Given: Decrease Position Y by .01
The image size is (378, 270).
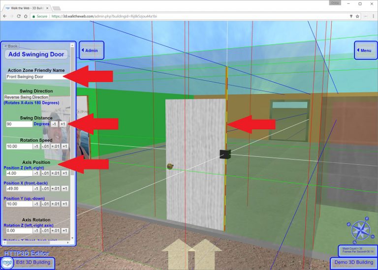Looking at the screenshot, I should pos(45,204).
